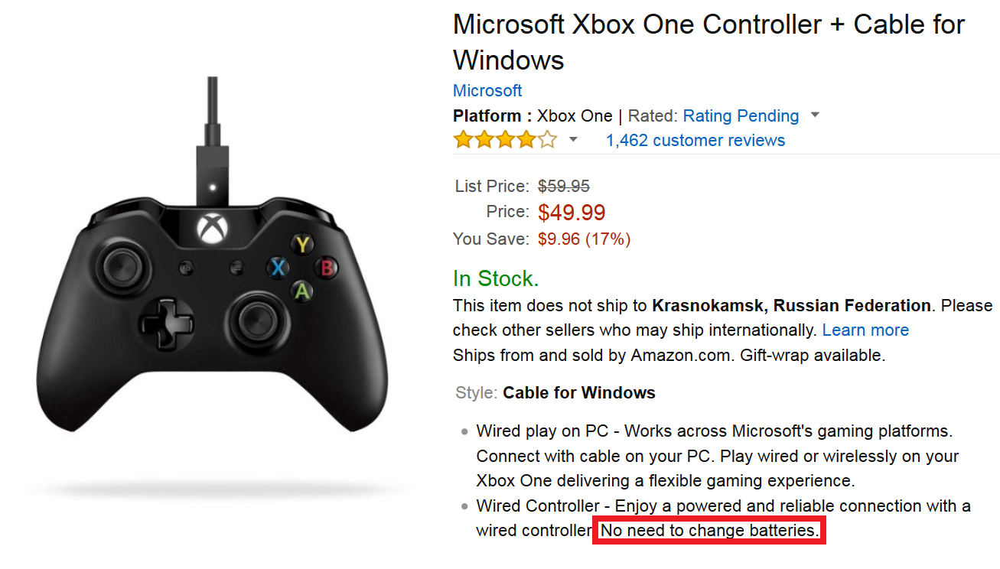The image size is (1000, 569).
Task: Follow the Learn more shipping link
Action: click(865, 330)
